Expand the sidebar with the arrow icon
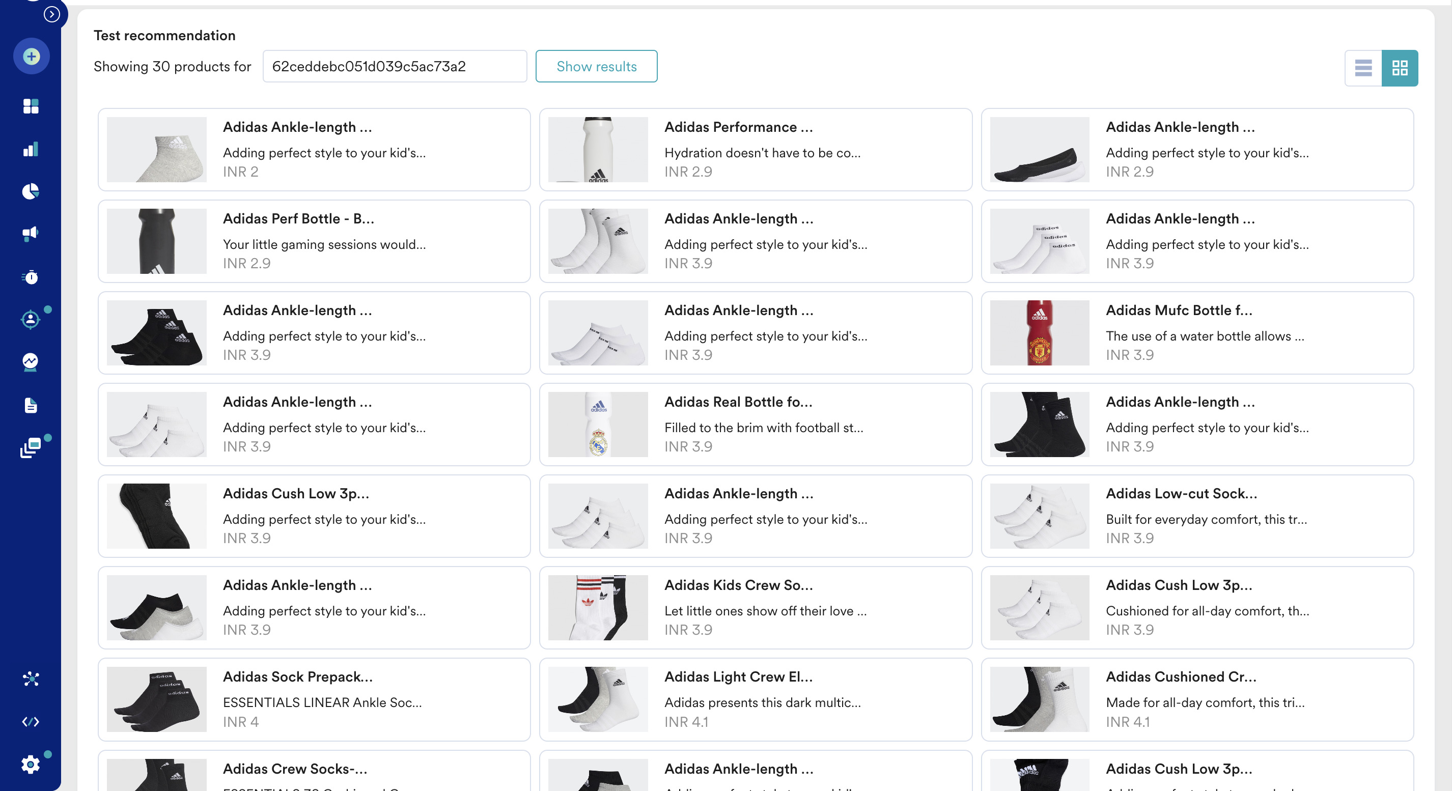 52,14
